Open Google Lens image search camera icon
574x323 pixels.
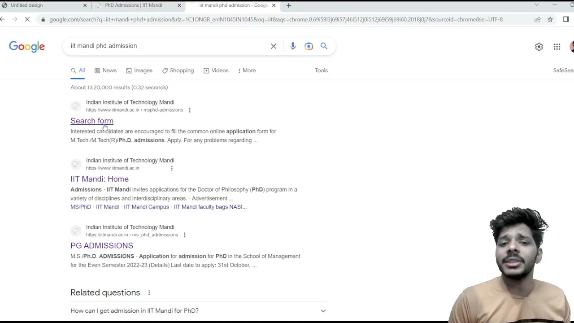click(x=309, y=46)
